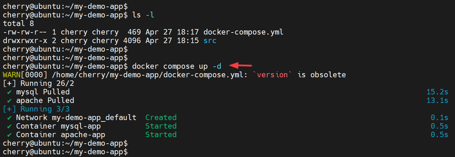Click the ls -l command text
Viewport: 455px width, 157px height.
(141, 15)
